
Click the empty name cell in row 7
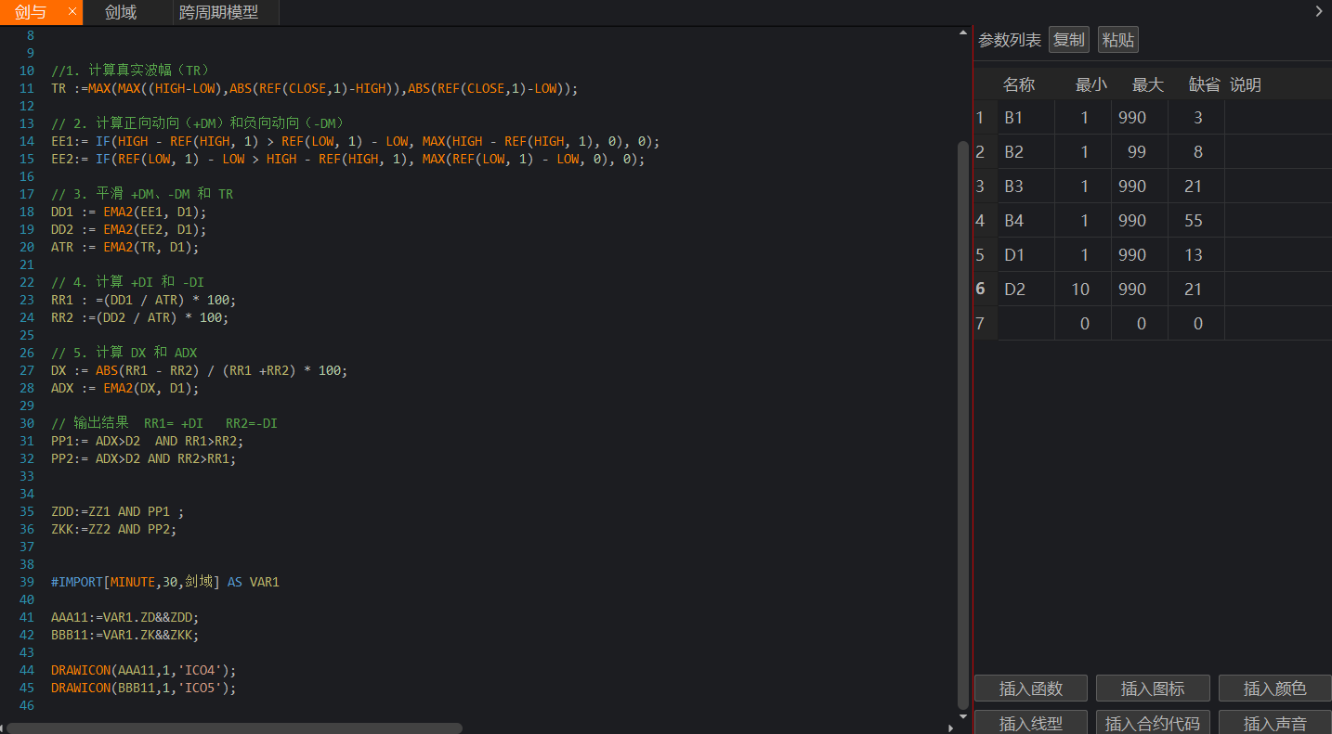click(1025, 323)
